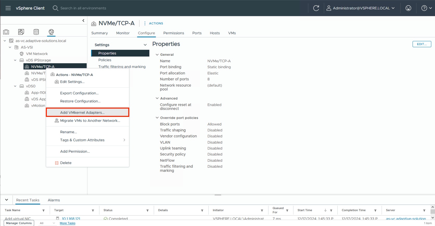Collapse the left navigation pane
The image size is (435, 226).
83,20
